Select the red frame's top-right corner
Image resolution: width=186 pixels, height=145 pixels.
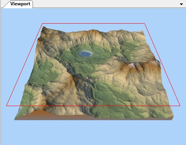pos(145,23)
